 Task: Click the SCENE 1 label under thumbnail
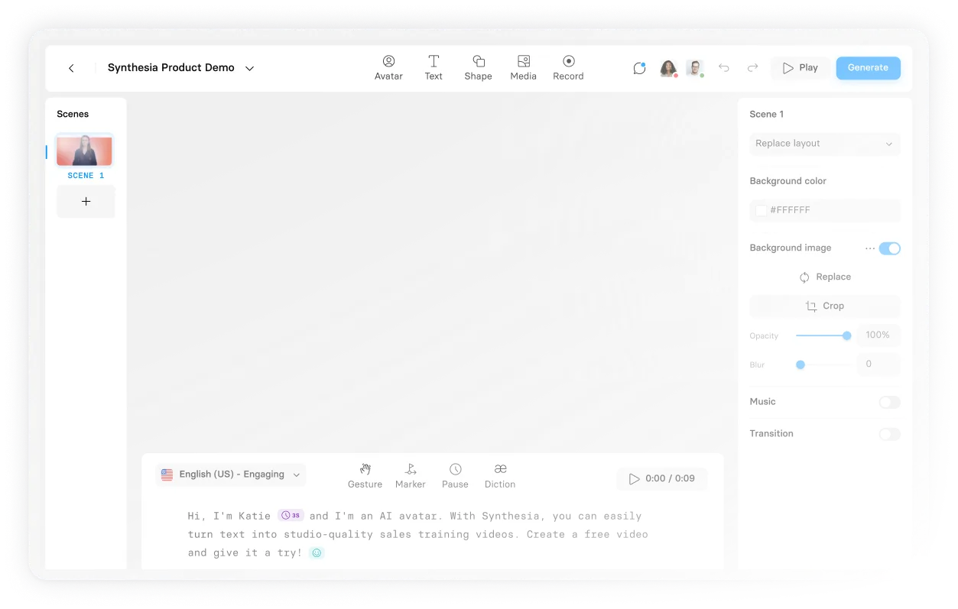(86, 176)
